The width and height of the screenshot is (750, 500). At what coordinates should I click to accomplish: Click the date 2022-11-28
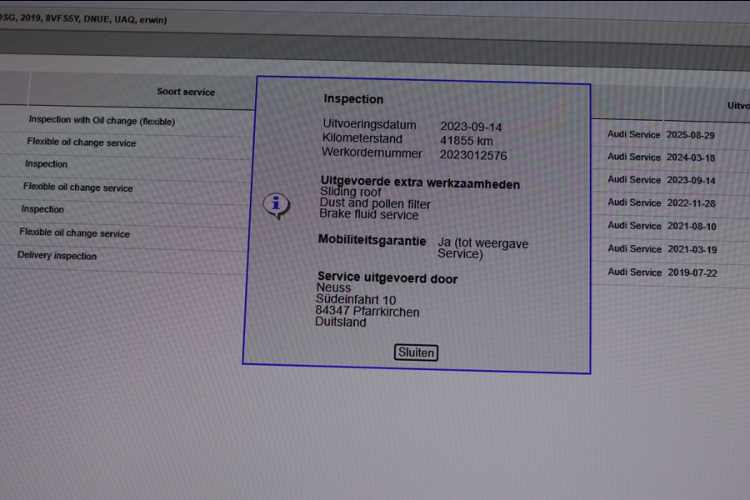691,203
